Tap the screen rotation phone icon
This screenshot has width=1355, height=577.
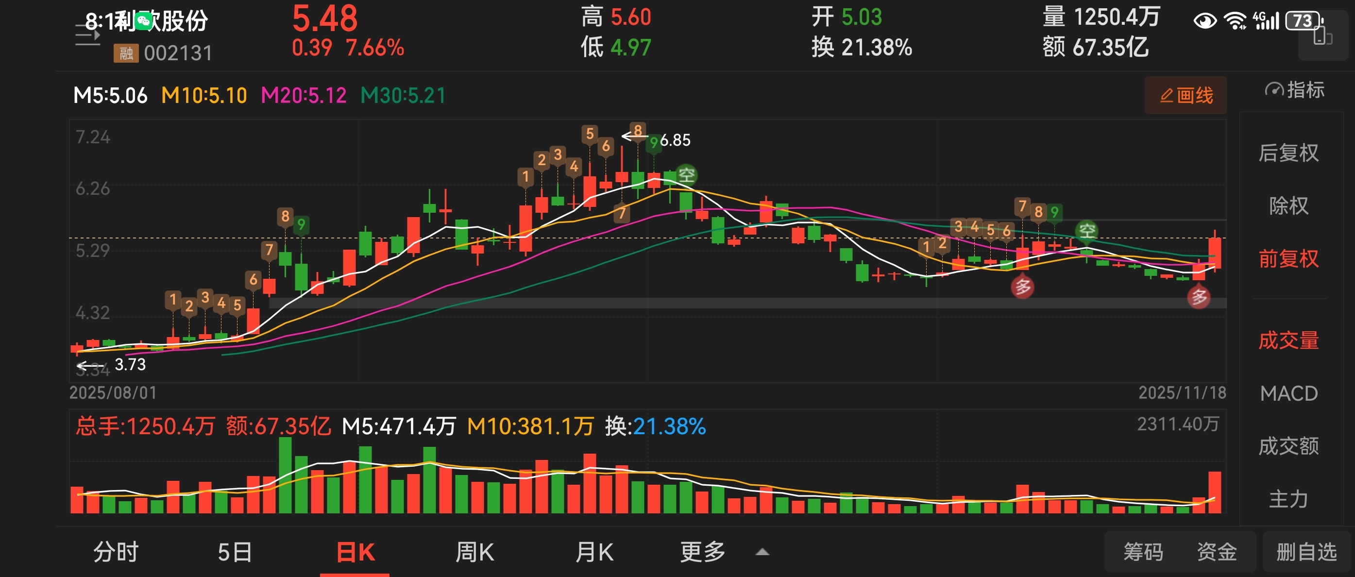tap(1322, 37)
